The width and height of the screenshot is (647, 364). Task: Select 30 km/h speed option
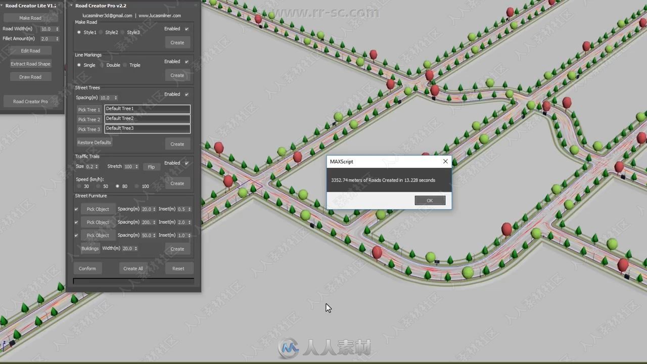79,187
